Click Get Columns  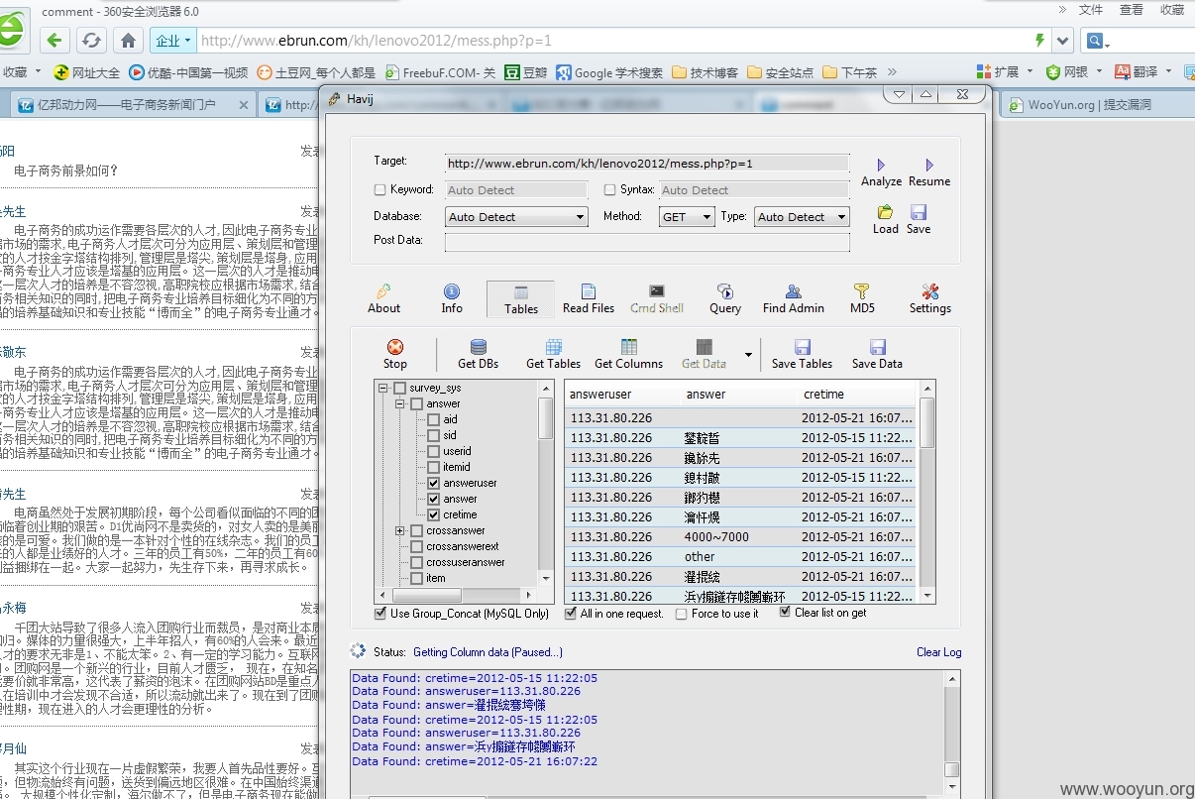pos(628,354)
